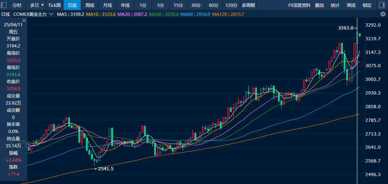Click the 叠加 overlay button
Viewport: 388px width, 184px height.
tap(319, 5)
